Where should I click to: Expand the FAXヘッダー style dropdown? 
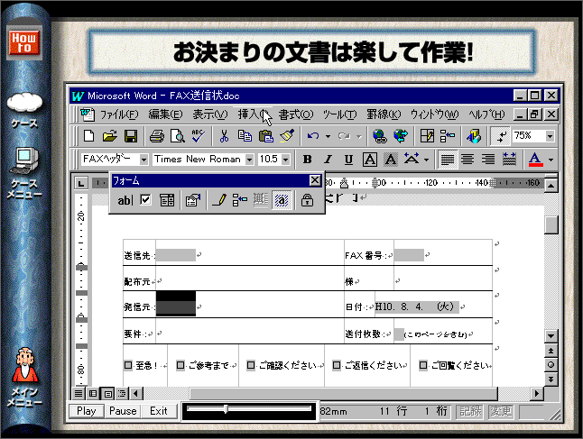tap(143, 160)
